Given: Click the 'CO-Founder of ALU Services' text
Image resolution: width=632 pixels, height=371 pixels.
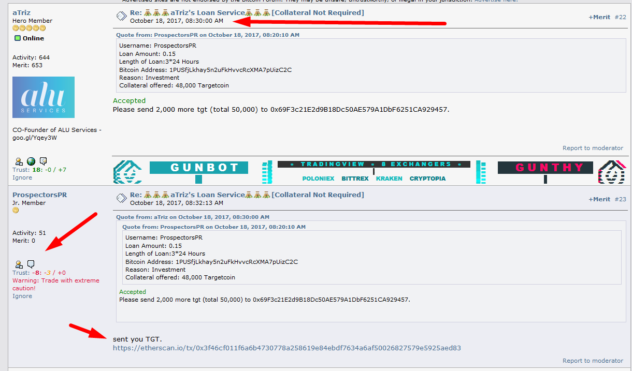Looking at the screenshot, I should [57, 133].
